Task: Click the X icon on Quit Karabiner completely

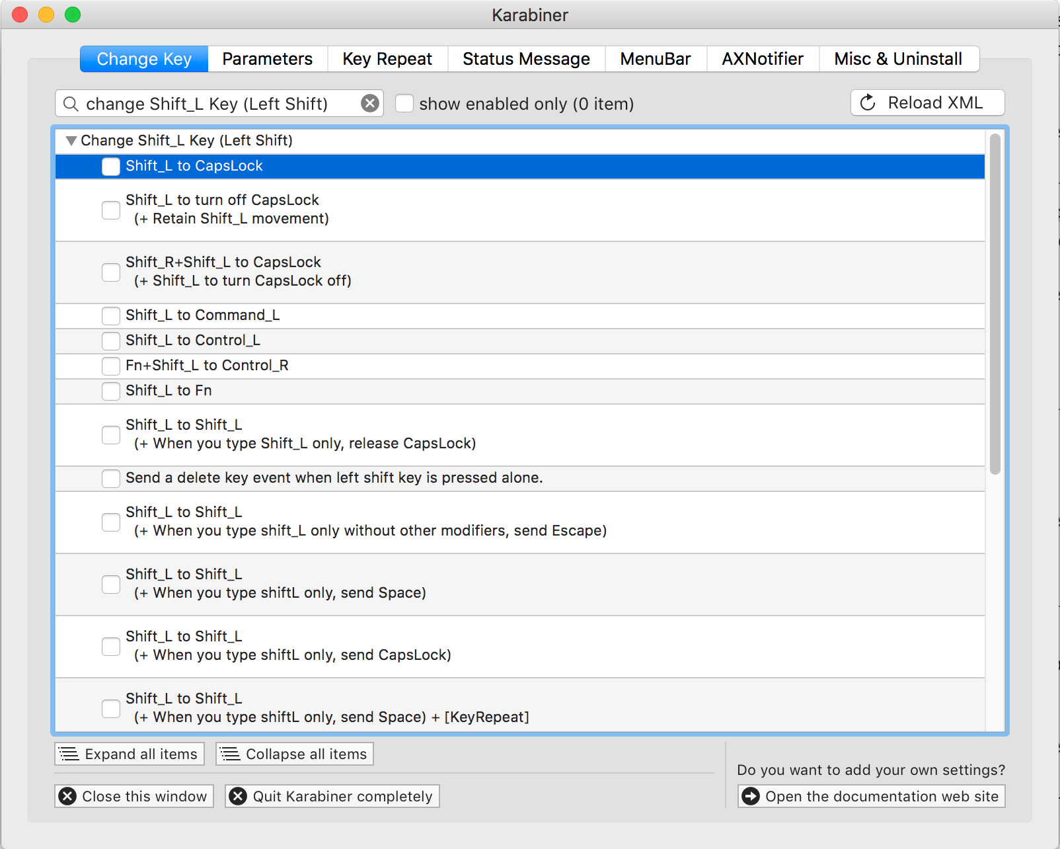Action: (238, 796)
